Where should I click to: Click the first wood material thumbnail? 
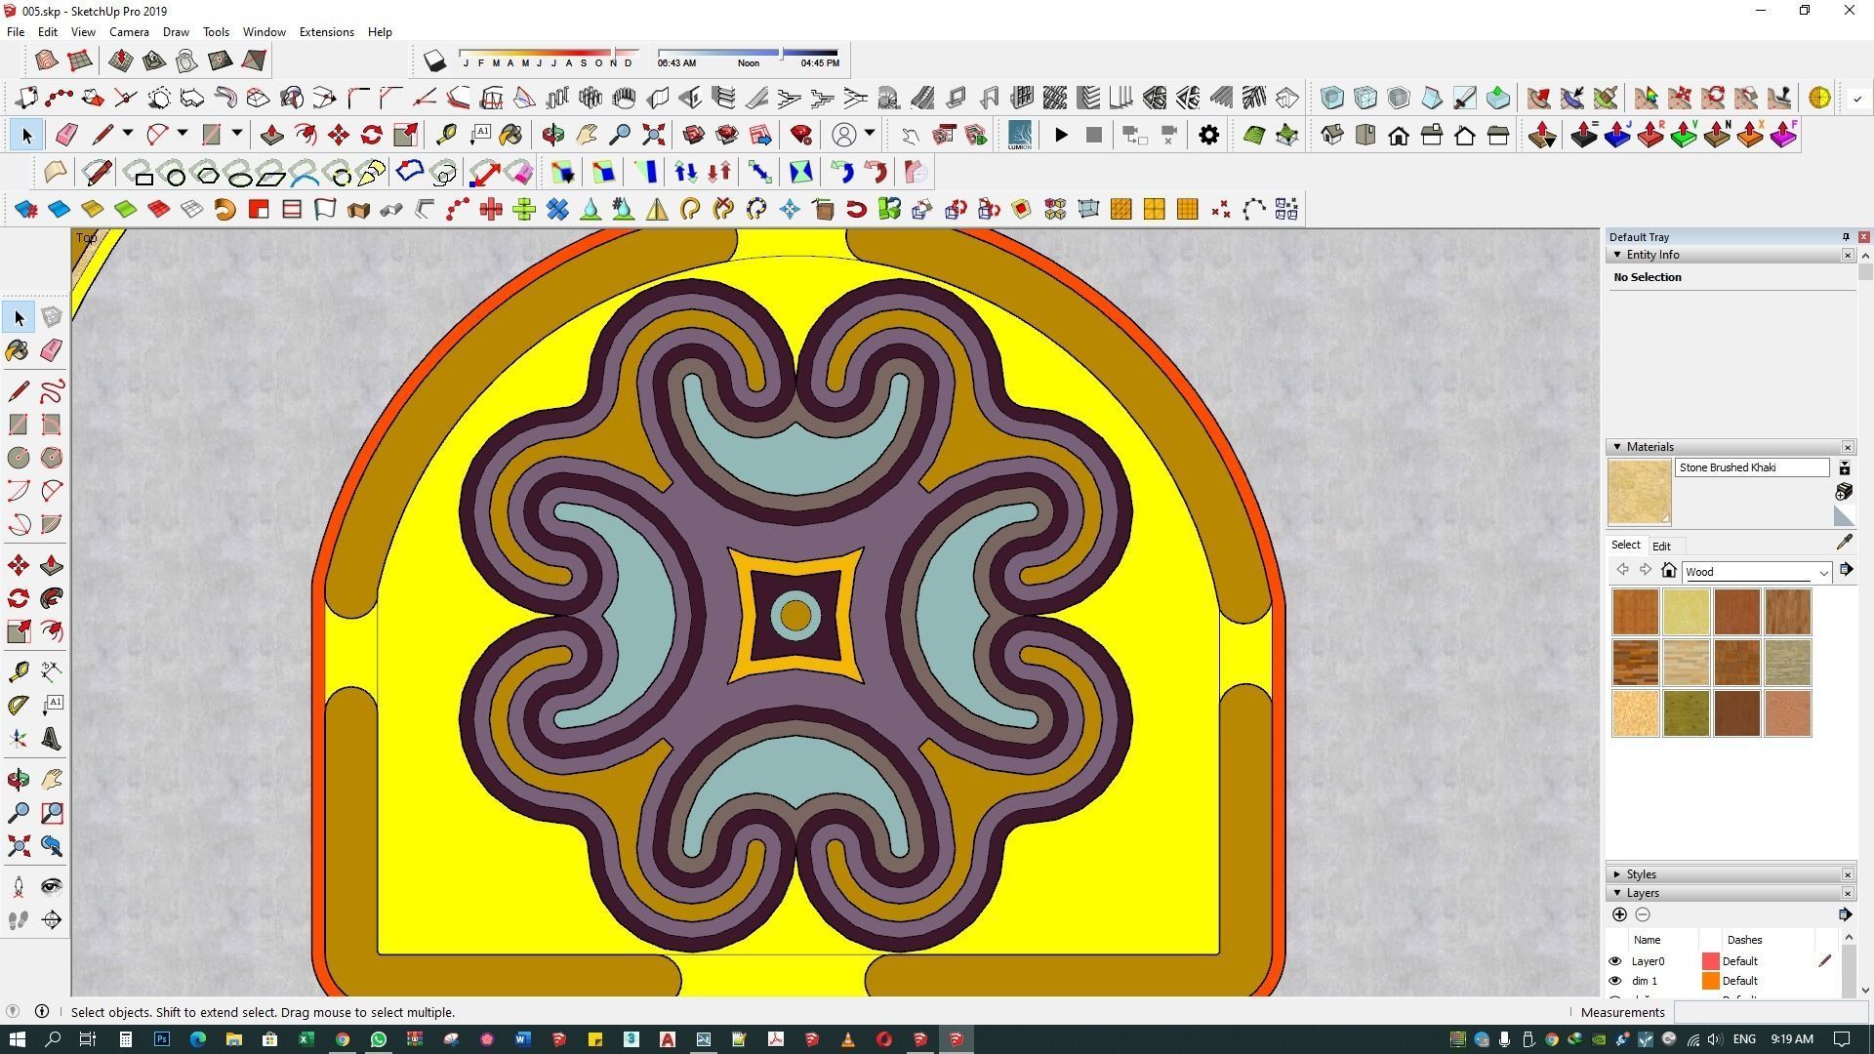pos(1635,612)
